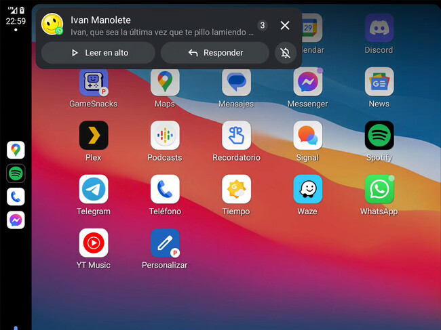Open the Mensajes app

pyautogui.click(x=236, y=82)
